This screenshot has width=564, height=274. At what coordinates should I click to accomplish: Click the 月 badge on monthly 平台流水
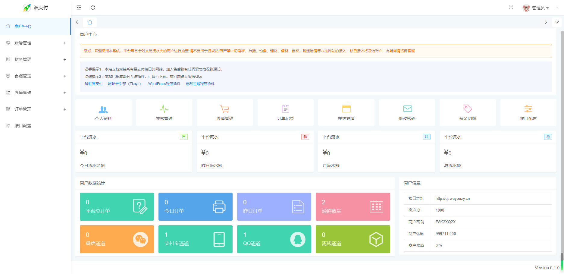[x=427, y=137]
